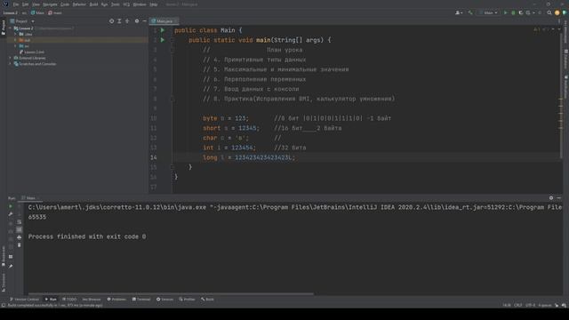The image size is (569, 320).
Task: Click line 14 with long variable declaration
Action: 249,157
